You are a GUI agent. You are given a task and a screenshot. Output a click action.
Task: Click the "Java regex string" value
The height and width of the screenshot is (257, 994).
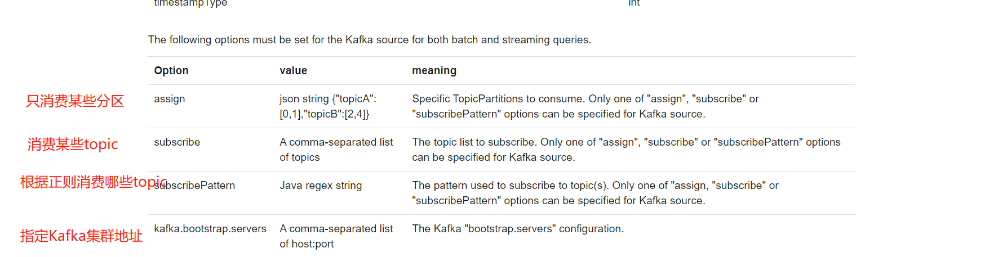click(x=321, y=186)
